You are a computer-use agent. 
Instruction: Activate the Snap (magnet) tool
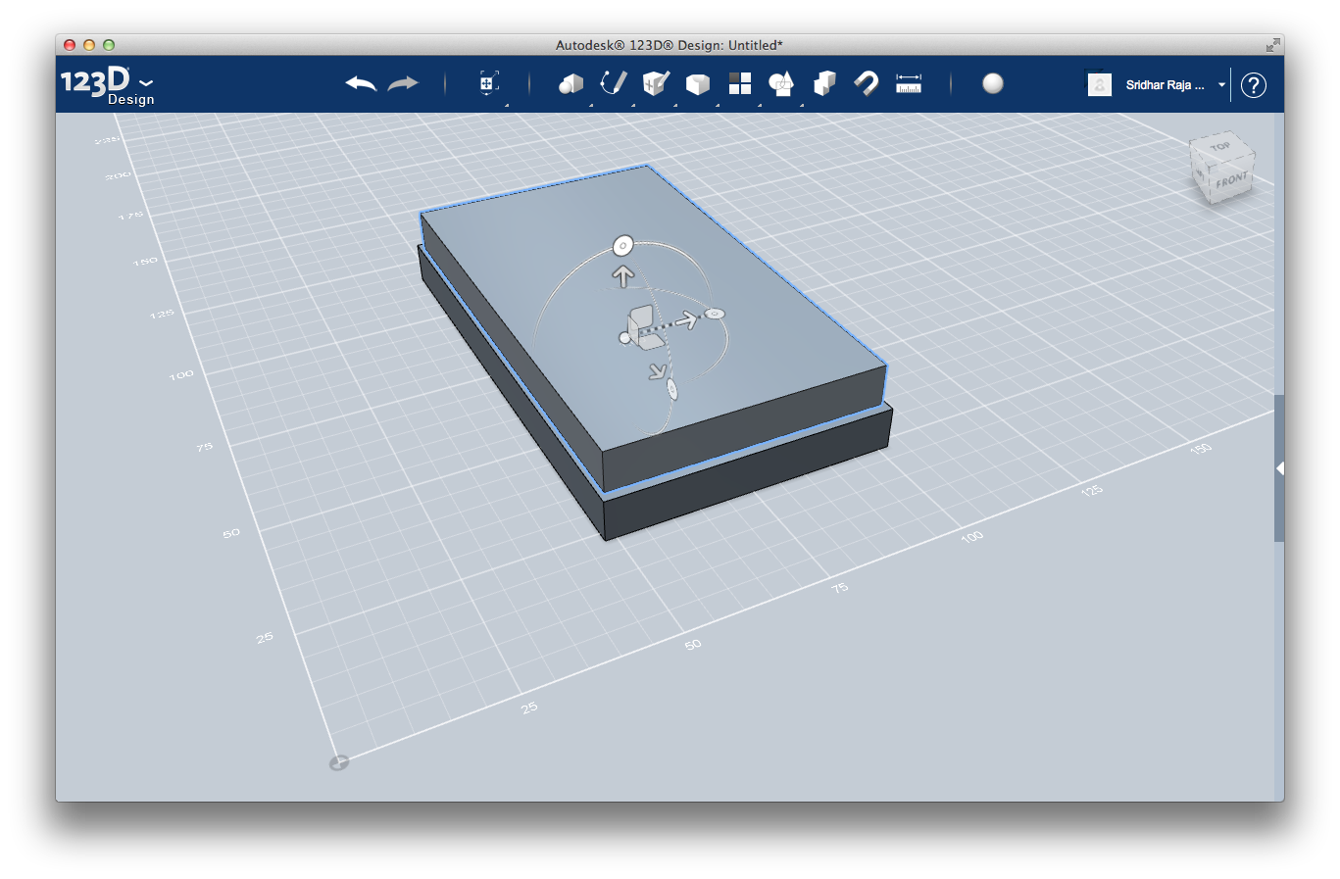[x=867, y=83]
